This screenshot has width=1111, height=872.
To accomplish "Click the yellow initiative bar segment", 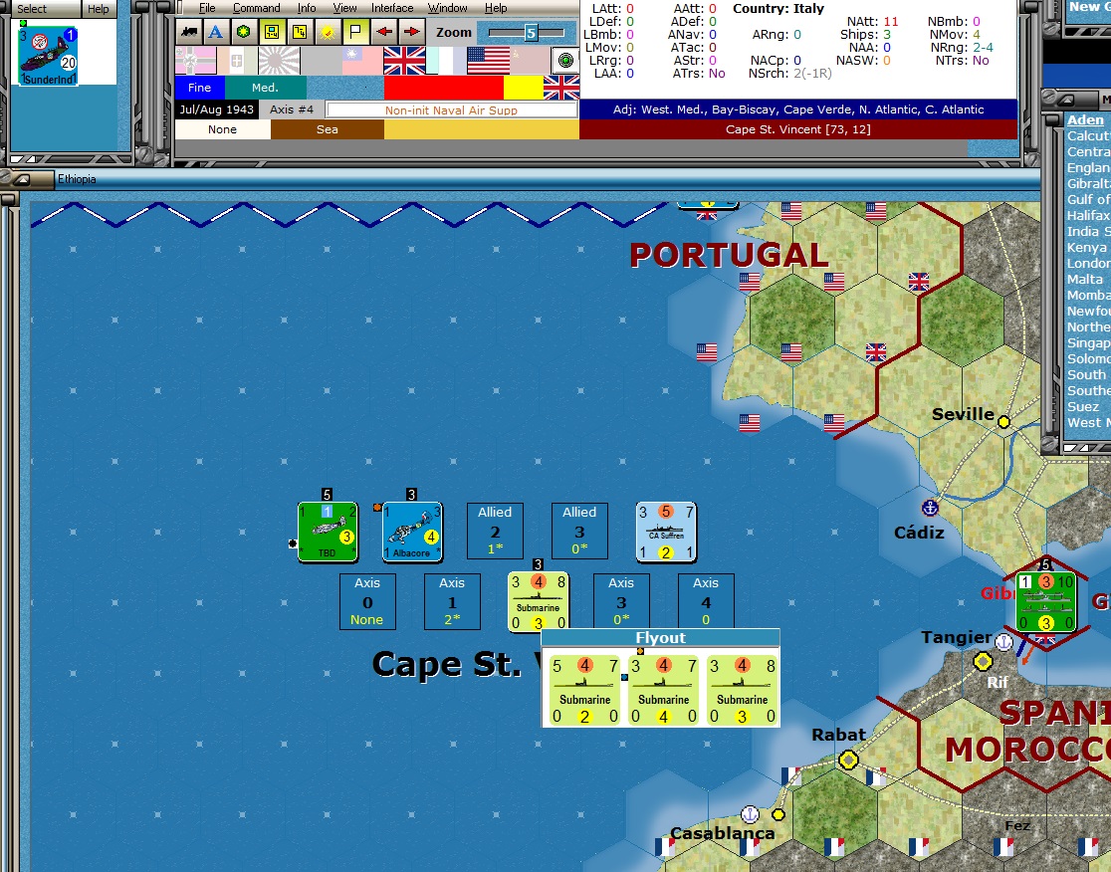I will click(524, 88).
